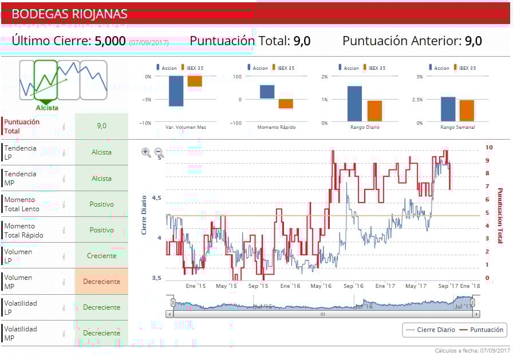
Task: Click the Positivo value for Momento Total Rápido
Action: coord(102,230)
